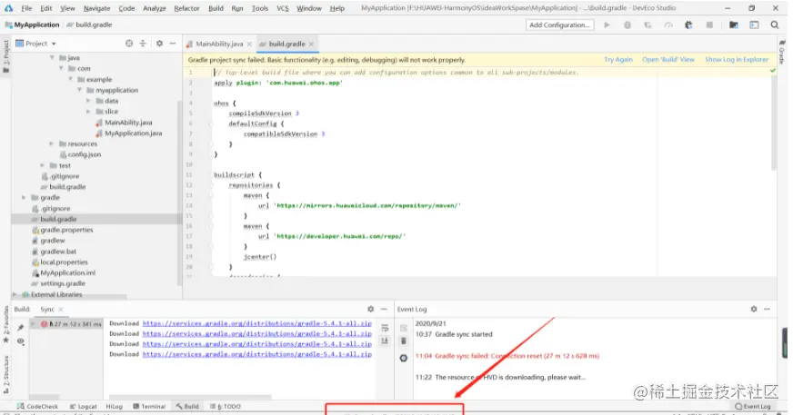This screenshot has width=793, height=415.
Task: Collapse the com folder
Action: click(61, 68)
